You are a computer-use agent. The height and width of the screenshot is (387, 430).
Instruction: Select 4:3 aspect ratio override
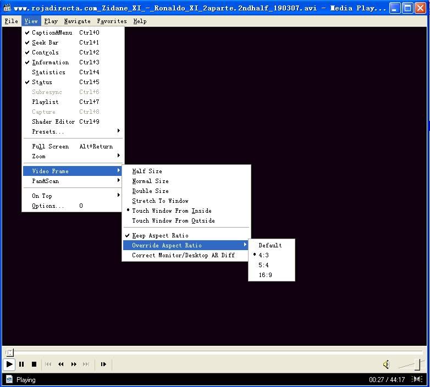pyautogui.click(x=272, y=255)
